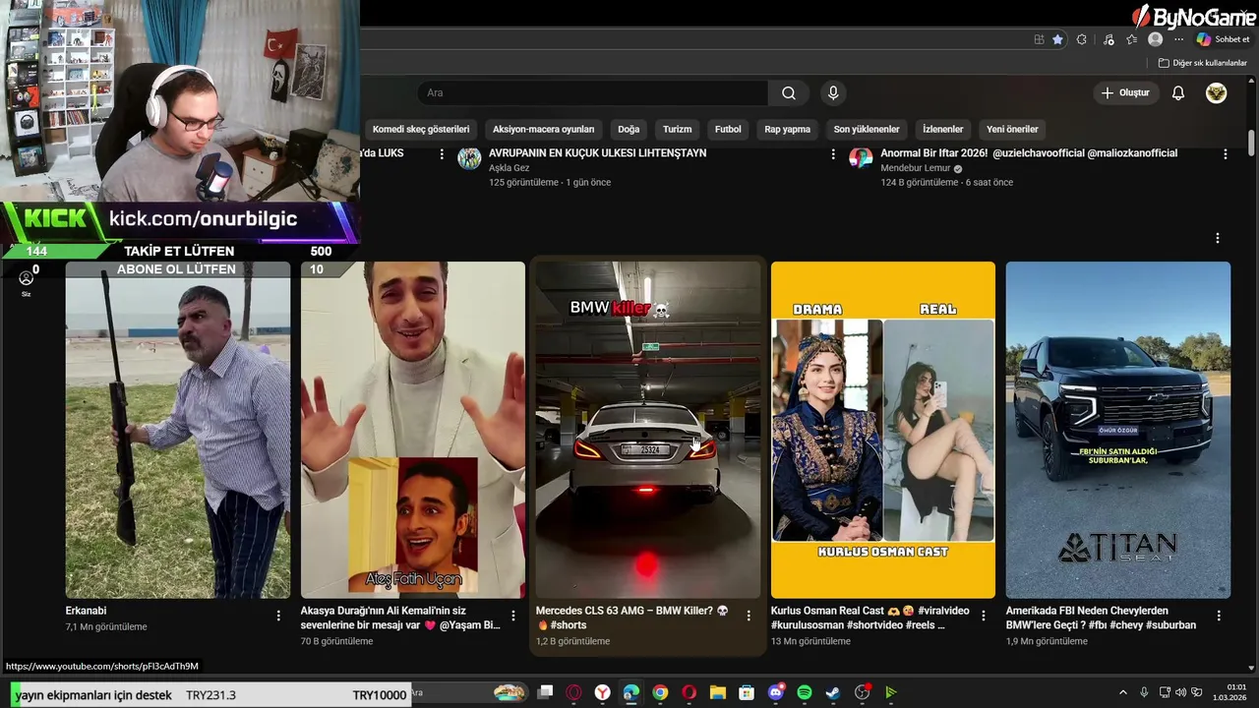Select the Son yüklenenler filter chip
Viewport: 1259px width, 708px height.
tap(867, 129)
